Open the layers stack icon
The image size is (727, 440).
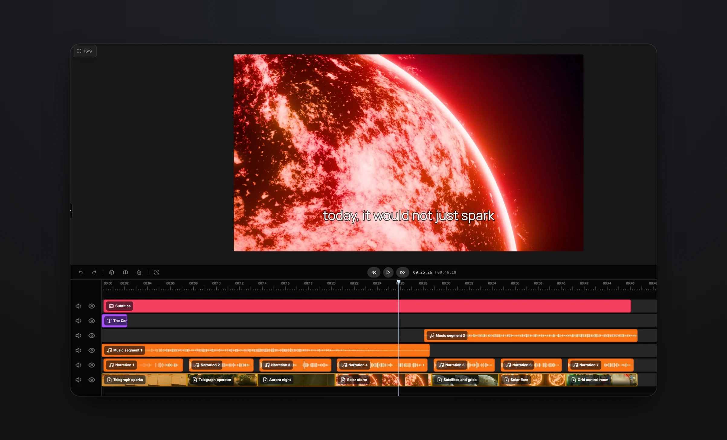[x=111, y=272]
